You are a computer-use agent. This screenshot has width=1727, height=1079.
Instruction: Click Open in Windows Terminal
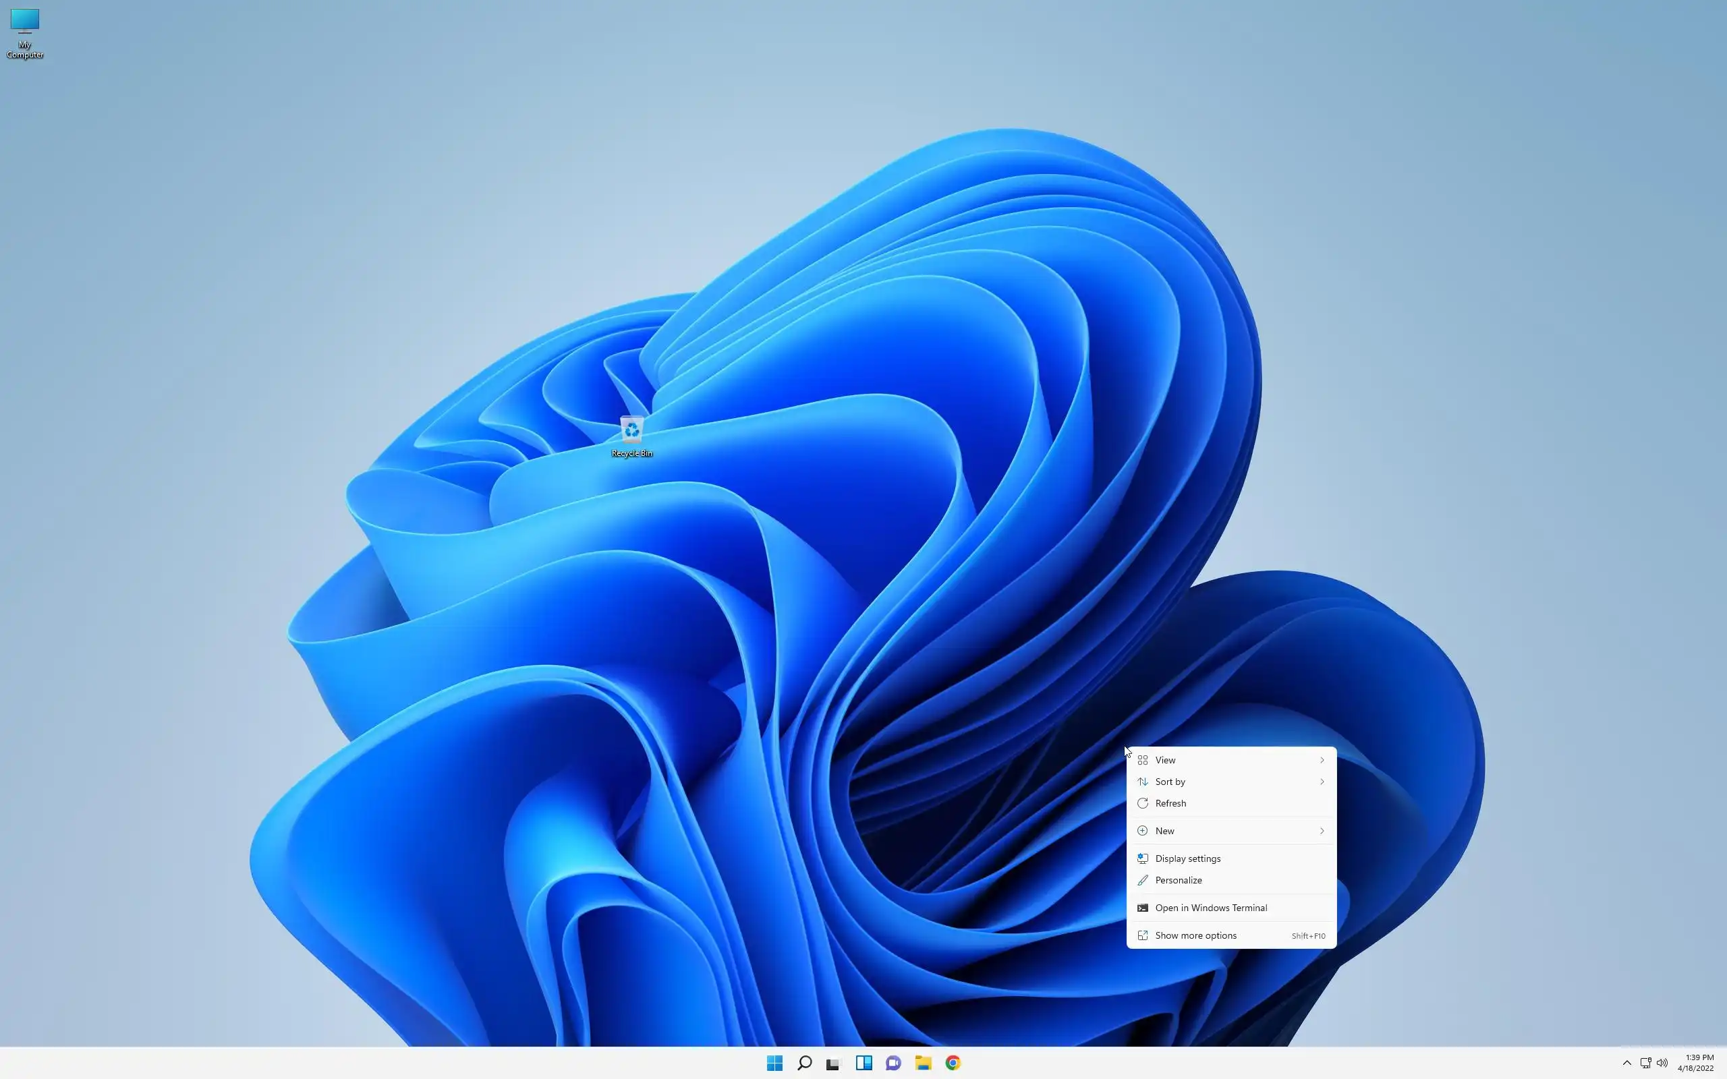[1211, 908]
